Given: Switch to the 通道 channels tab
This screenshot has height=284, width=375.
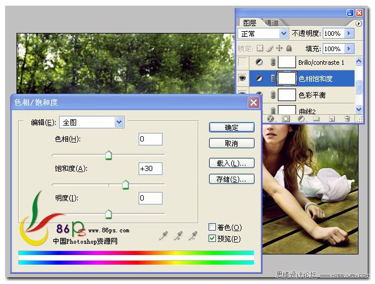Looking at the screenshot, I should [x=272, y=23].
